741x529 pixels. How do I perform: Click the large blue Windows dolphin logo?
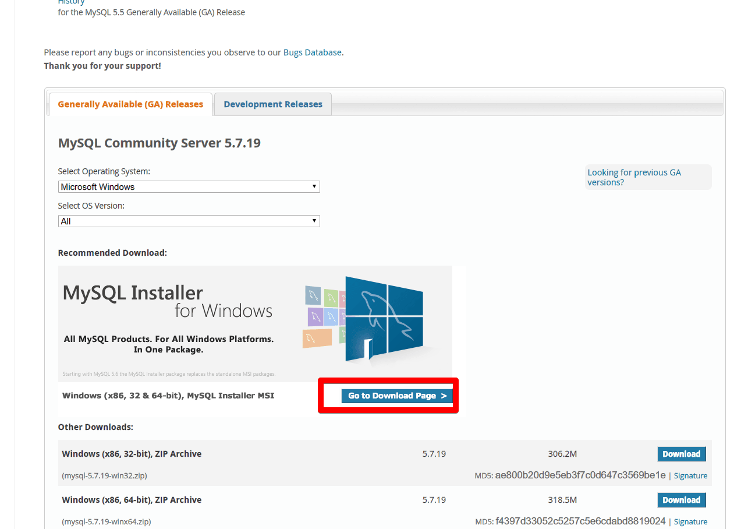click(x=384, y=318)
